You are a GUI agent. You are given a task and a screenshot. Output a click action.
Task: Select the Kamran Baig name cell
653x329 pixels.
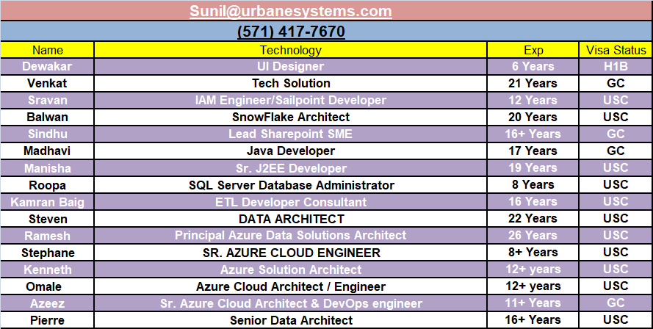coord(48,202)
